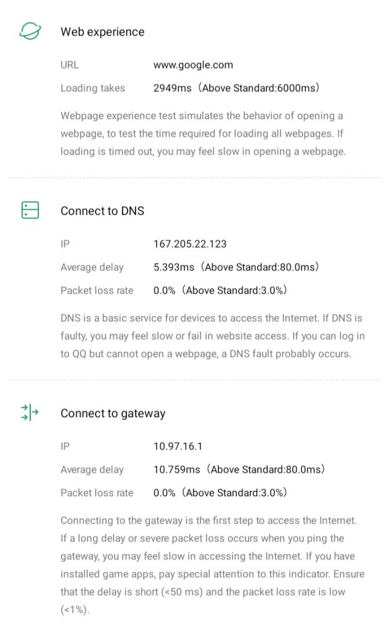Screen dimensions: 389x632
Task: Click the gateway IP address 10.97.16.1
Action: 179,446
